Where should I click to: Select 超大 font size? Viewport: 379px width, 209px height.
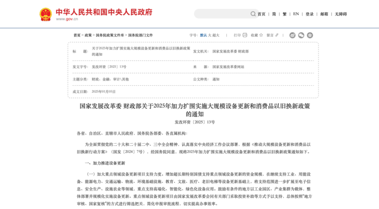(216, 35)
